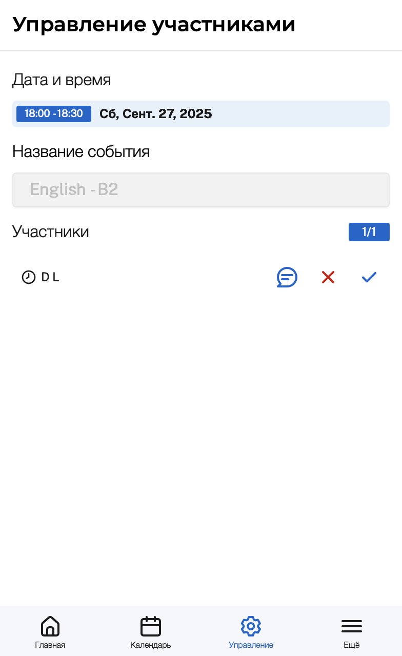The height and width of the screenshot is (656, 402).
Task: Tap the Home house icon
Action: 50,626
